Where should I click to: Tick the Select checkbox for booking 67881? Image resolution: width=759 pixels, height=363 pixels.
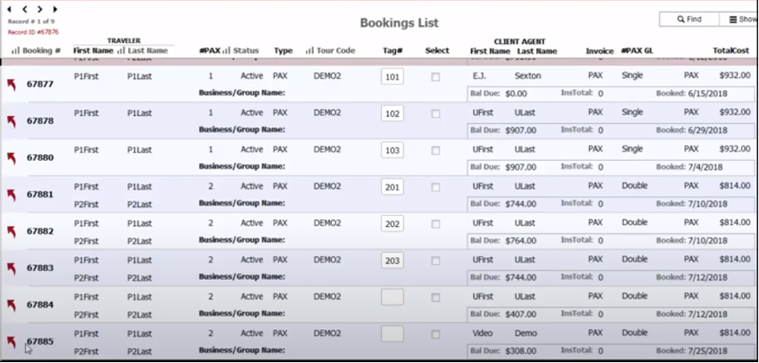tap(436, 187)
